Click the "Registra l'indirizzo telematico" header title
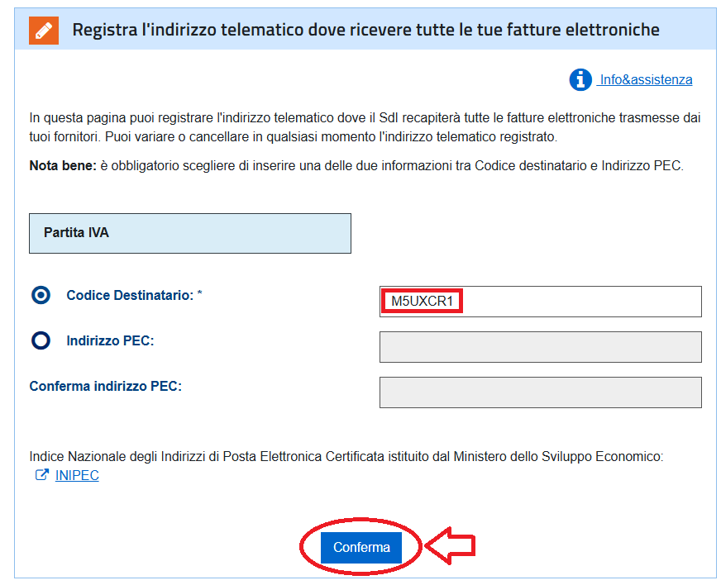Viewport: 721px width, 585px height. (365, 30)
